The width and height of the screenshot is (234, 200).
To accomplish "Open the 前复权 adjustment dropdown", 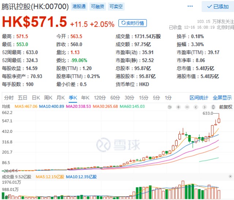I will [x=226, y=107].
